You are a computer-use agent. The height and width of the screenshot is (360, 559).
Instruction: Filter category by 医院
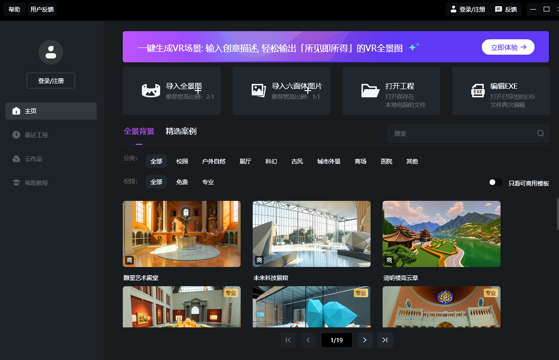386,162
